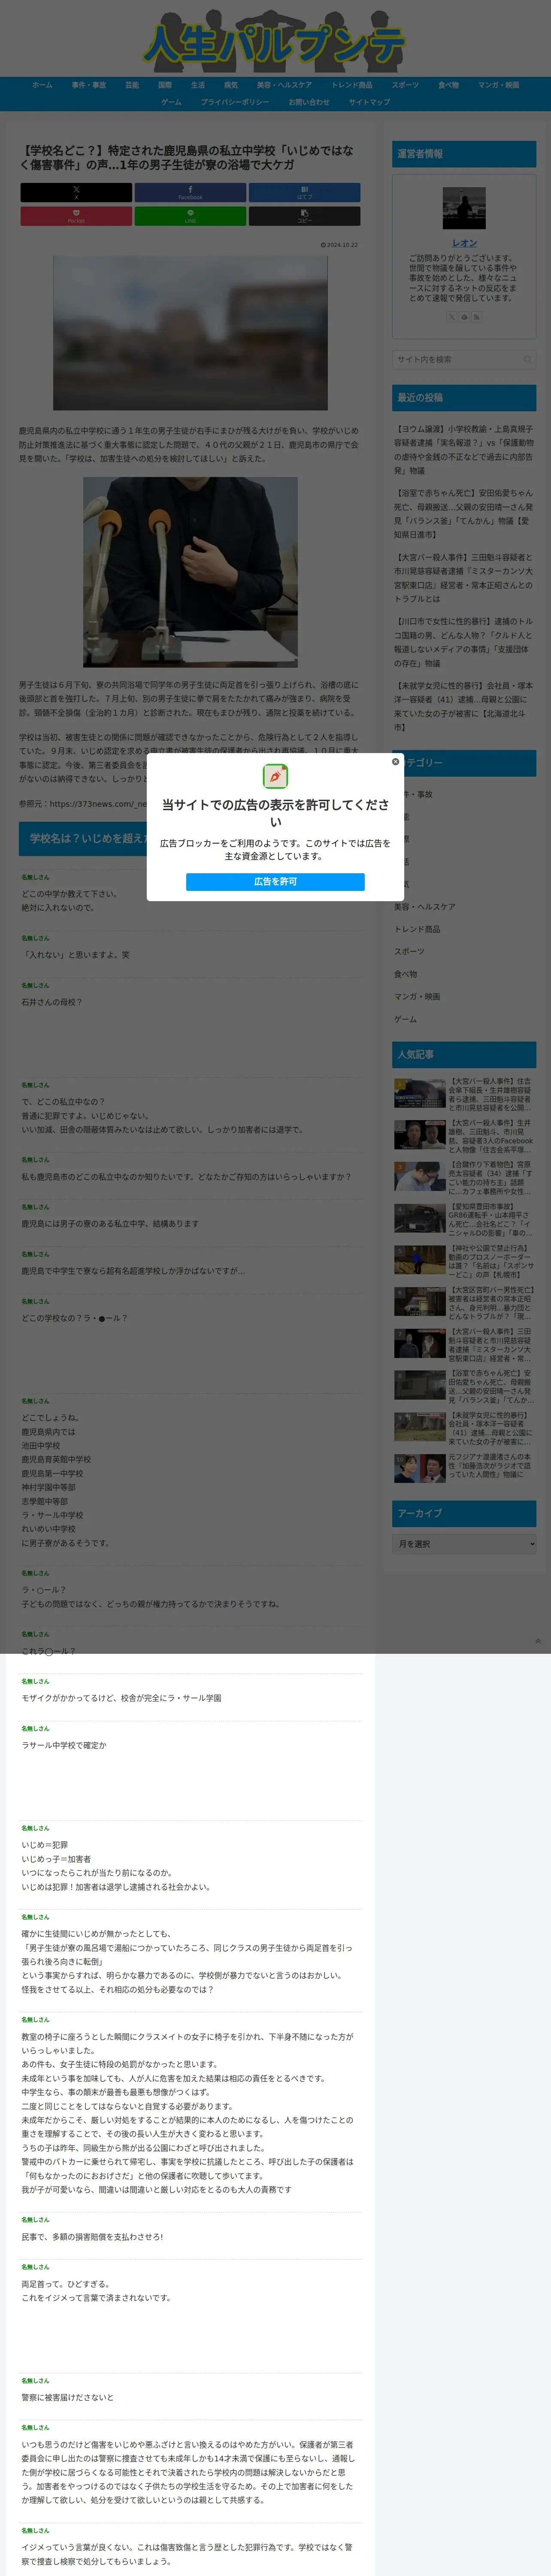Open the ホーム menu item
The image size is (551, 2576).
click(x=42, y=85)
